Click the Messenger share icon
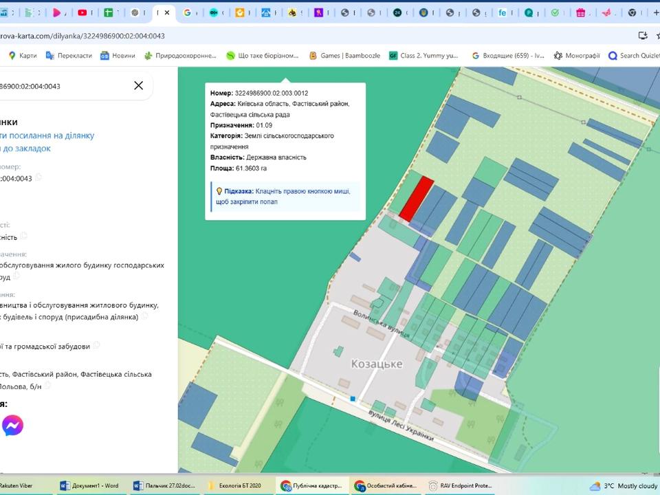This screenshot has height=495, width=660. coord(12,426)
